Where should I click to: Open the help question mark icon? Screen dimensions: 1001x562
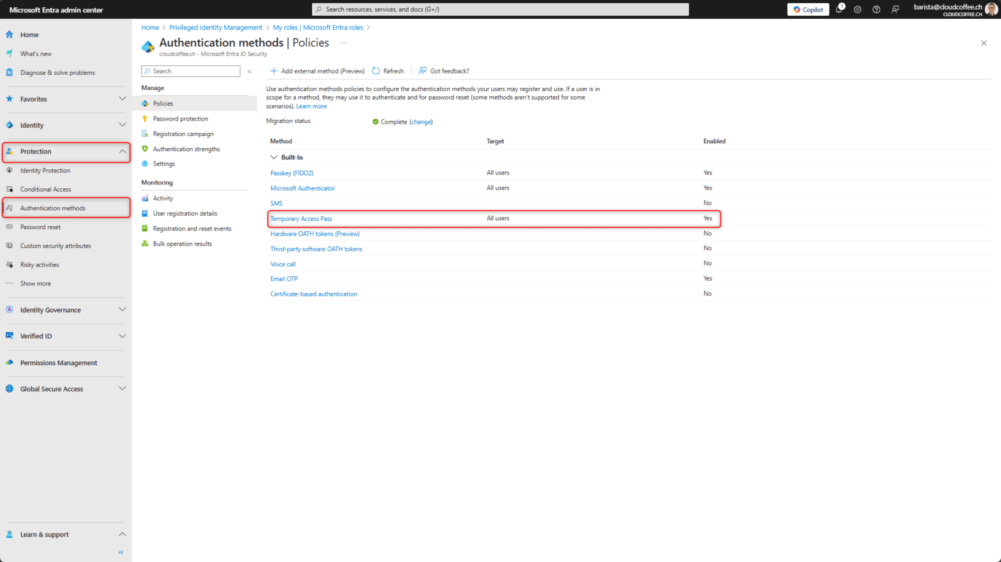pos(875,9)
